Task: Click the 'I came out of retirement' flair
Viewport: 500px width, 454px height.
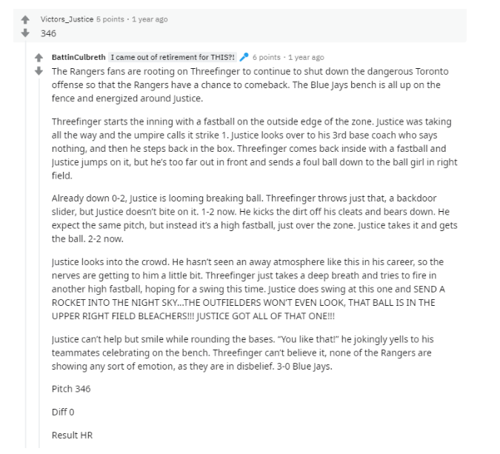Action: pos(173,57)
